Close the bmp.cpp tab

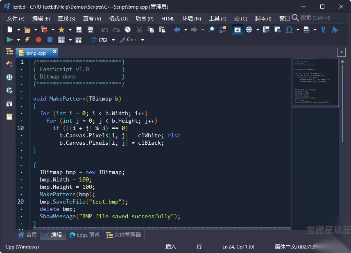coord(54,51)
